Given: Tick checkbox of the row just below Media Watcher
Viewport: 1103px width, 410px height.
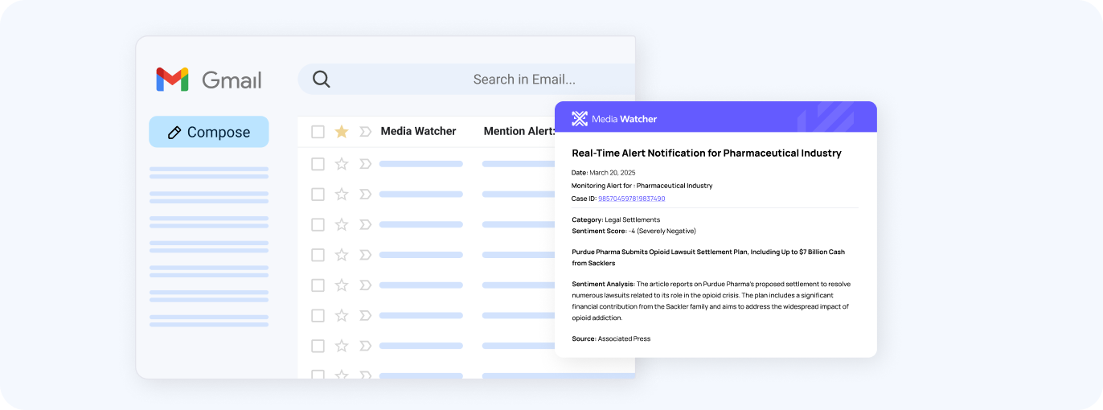Looking at the screenshot, I should pos(318,164).
